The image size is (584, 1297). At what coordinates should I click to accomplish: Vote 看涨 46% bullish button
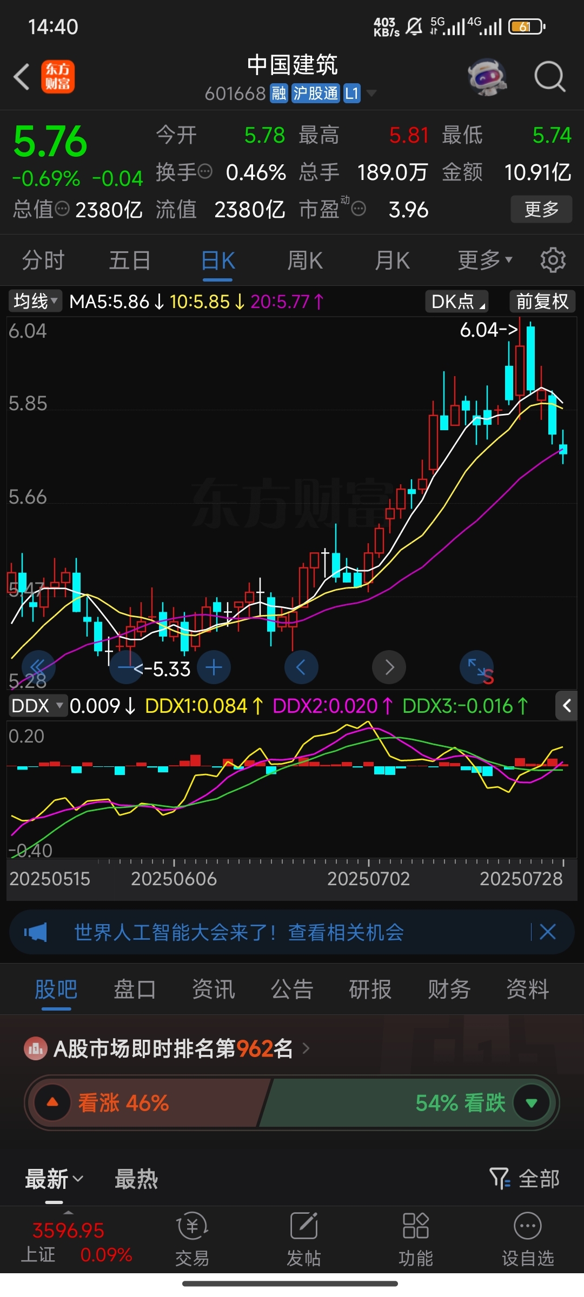click(x=146, y=1103)
